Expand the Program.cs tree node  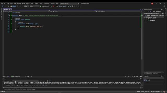pyautogui.click(x=146, y=20)
